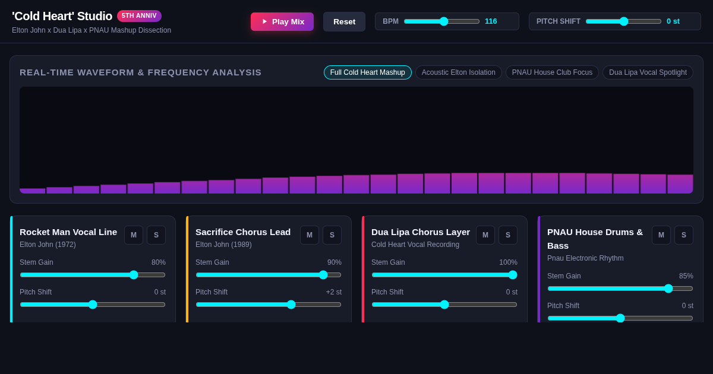This screenshot has width=713, height=374.
Task: Click the 85% stem gain value
Action: (686, 276)
